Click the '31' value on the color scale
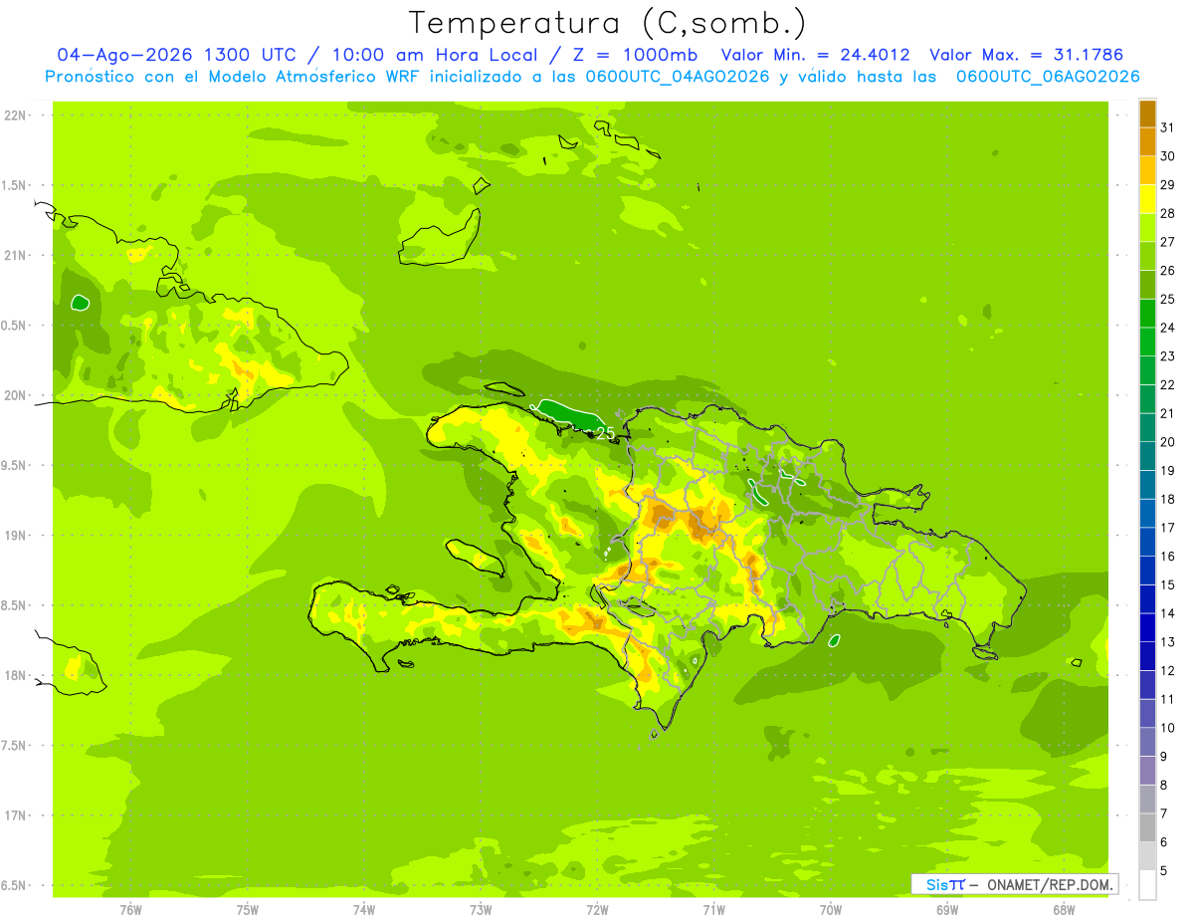This screenshot has width=1194, height=923. click(1167, 127)
